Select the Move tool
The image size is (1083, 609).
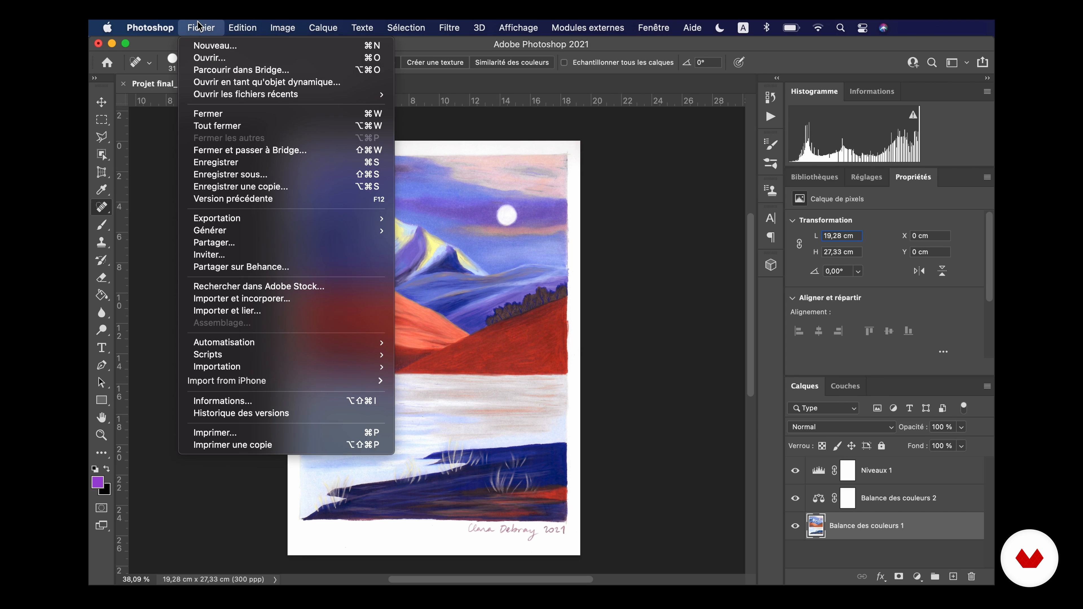pos(101,102)
